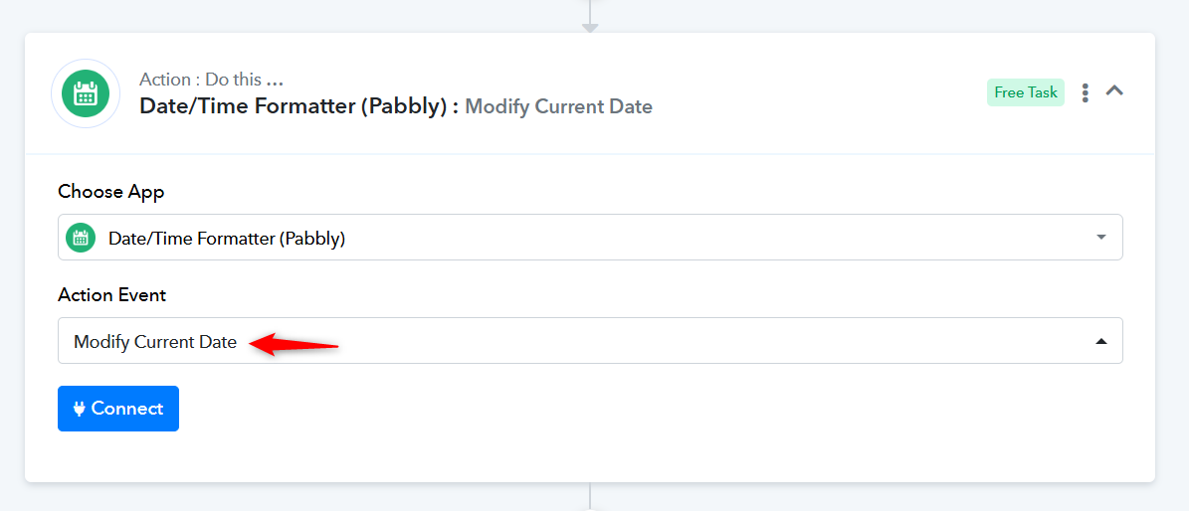The image size is (1189, 511).
Task: Click the 'Action : Do this ...' label
Action: (x=212, y=80)
